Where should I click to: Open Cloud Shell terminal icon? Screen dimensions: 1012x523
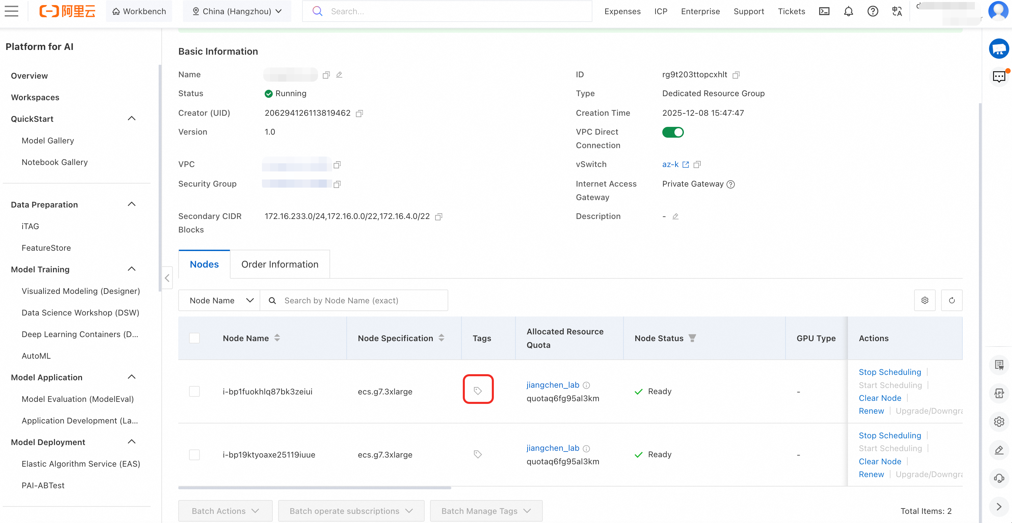(x=824, y=11)
